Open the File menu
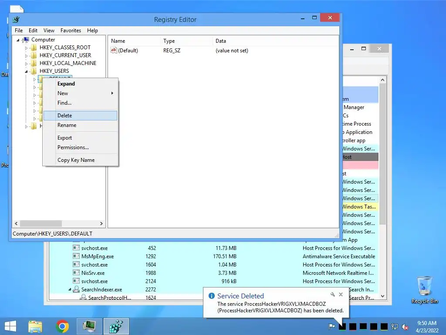 point(19,31)
